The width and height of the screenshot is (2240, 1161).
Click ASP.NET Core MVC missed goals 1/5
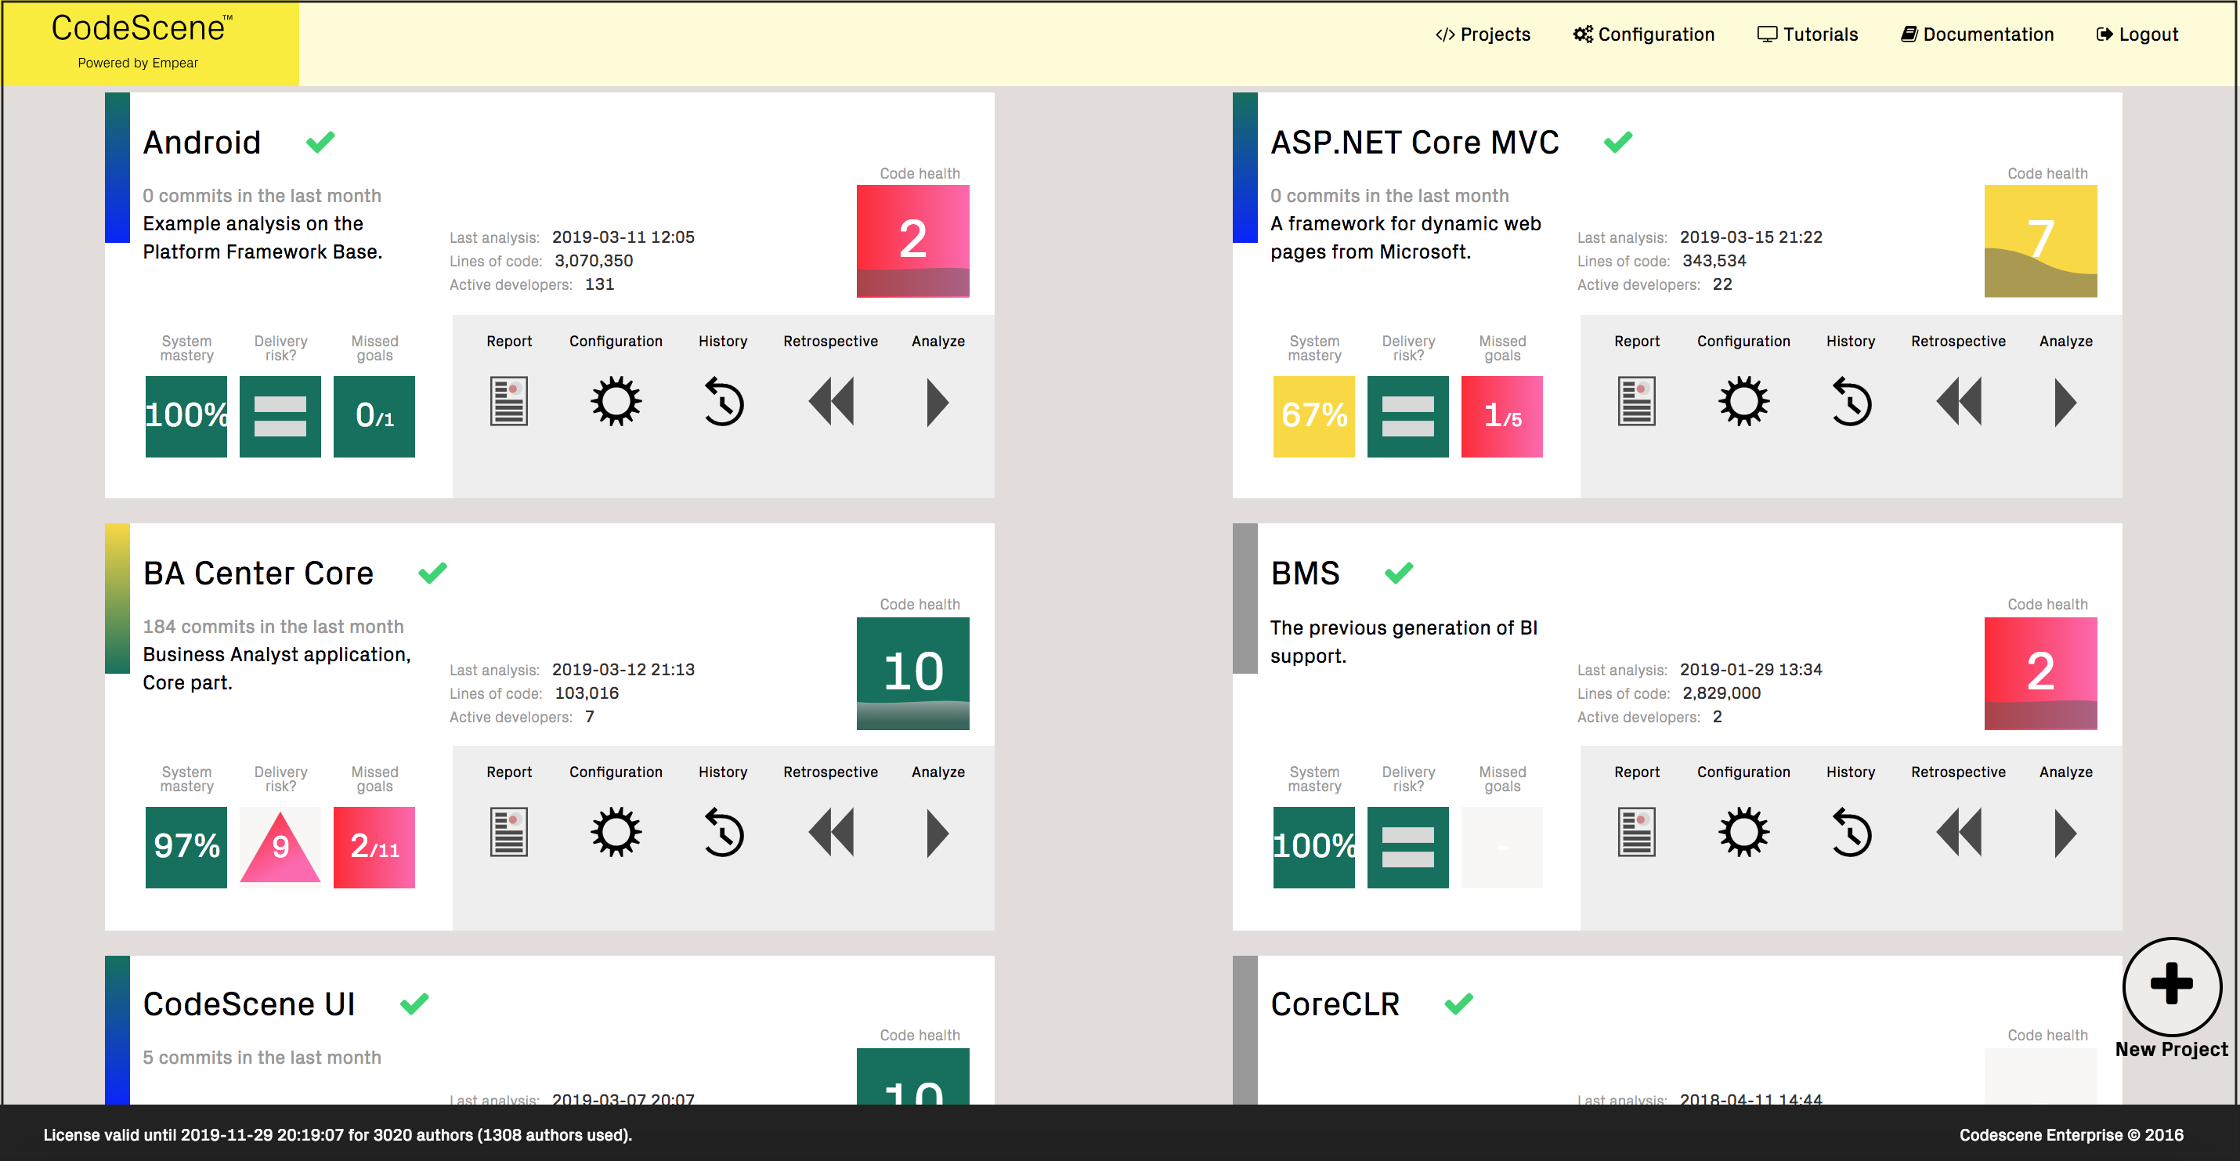(1501, 417)
